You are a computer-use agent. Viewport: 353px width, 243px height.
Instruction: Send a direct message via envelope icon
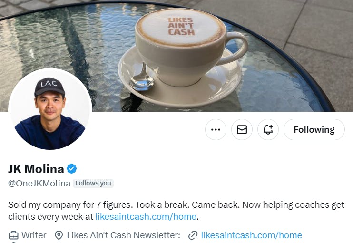pos(242,130)
